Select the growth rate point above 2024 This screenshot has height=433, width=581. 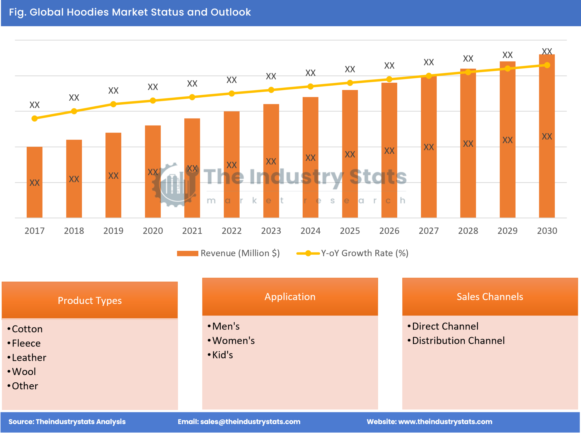pyautogui.click(x=310, y=87)
